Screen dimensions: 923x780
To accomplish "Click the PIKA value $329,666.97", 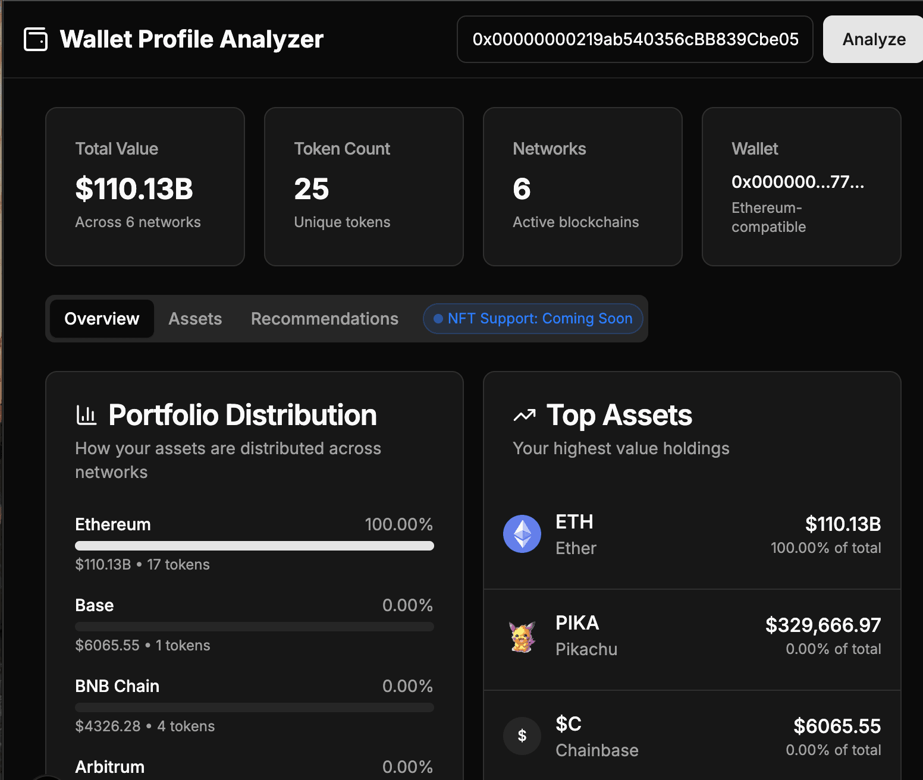I will 823,625.
